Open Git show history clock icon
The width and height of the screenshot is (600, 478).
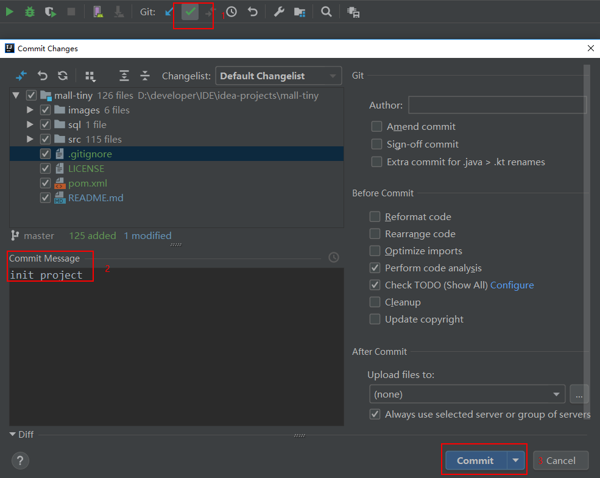(x=231, y=12)
